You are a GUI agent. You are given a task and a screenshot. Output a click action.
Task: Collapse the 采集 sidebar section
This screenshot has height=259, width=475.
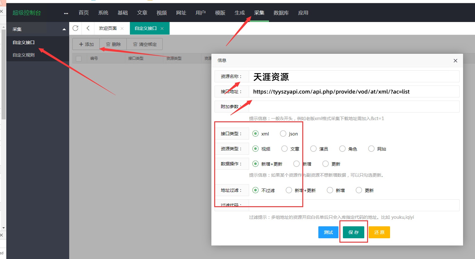(x=64, y=29)
